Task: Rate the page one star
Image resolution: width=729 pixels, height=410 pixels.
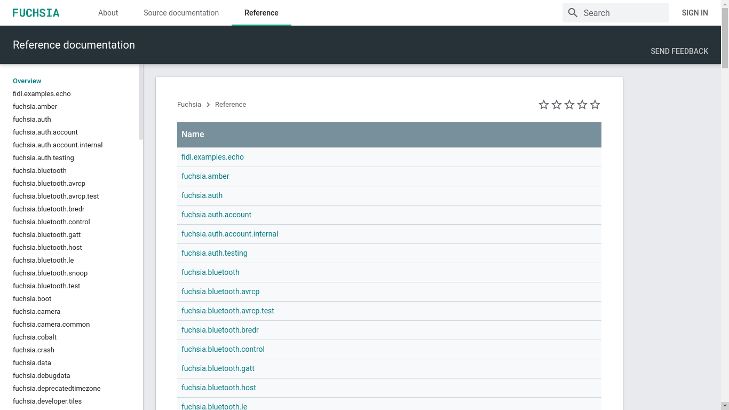Action: click(x=544, y=105)
